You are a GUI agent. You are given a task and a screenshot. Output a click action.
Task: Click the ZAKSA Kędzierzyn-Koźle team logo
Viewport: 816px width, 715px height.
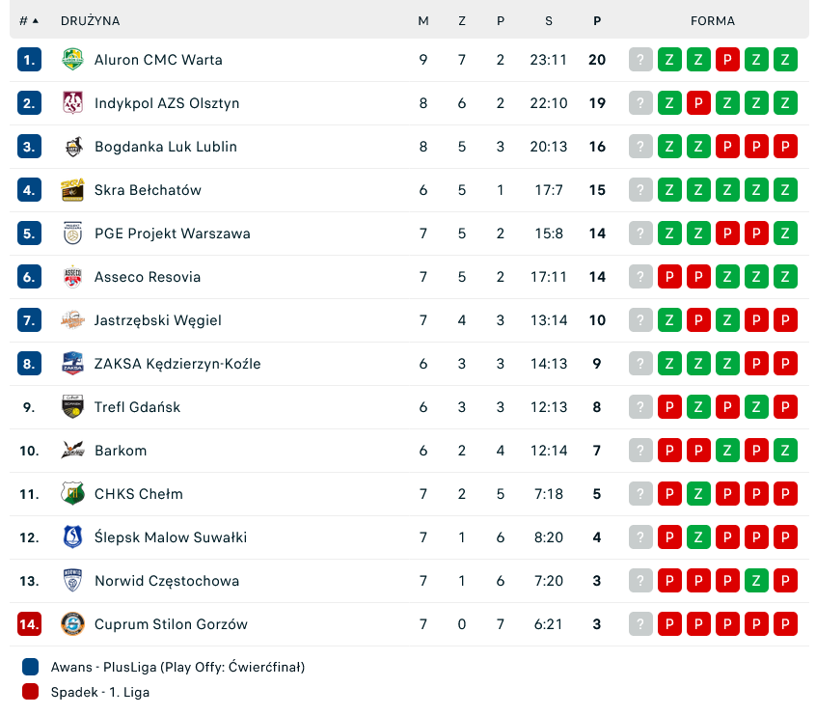pos(72,364)
